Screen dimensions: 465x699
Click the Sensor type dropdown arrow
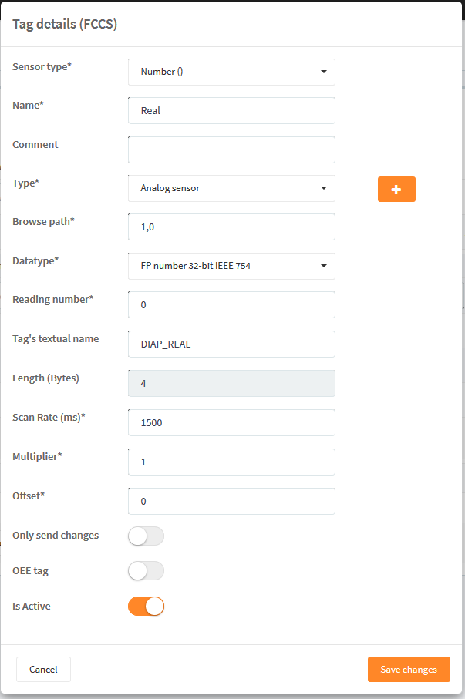point(324,72)
